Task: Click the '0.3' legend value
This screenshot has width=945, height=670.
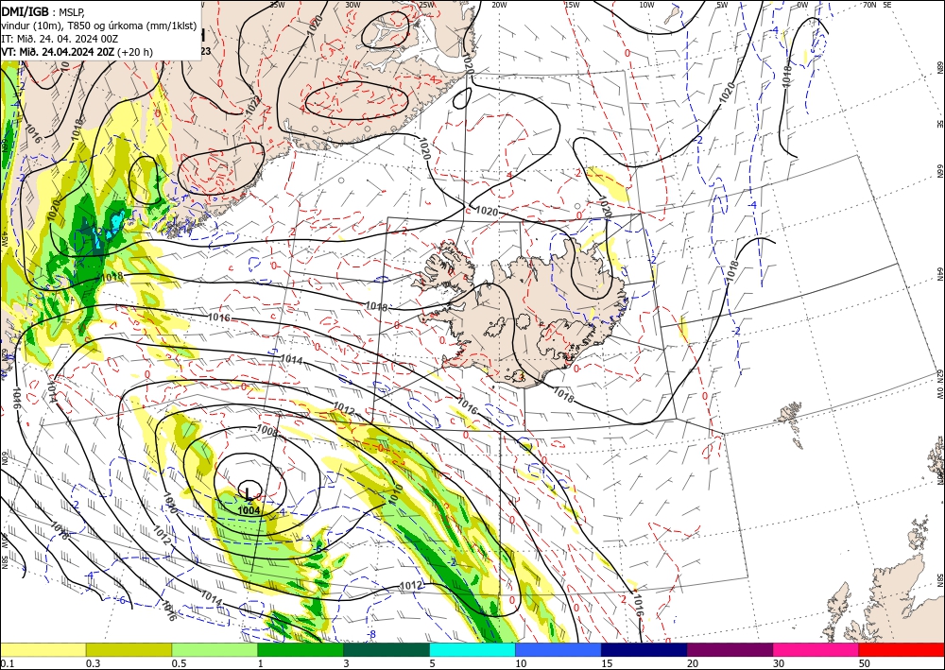Action: [93, 663]
